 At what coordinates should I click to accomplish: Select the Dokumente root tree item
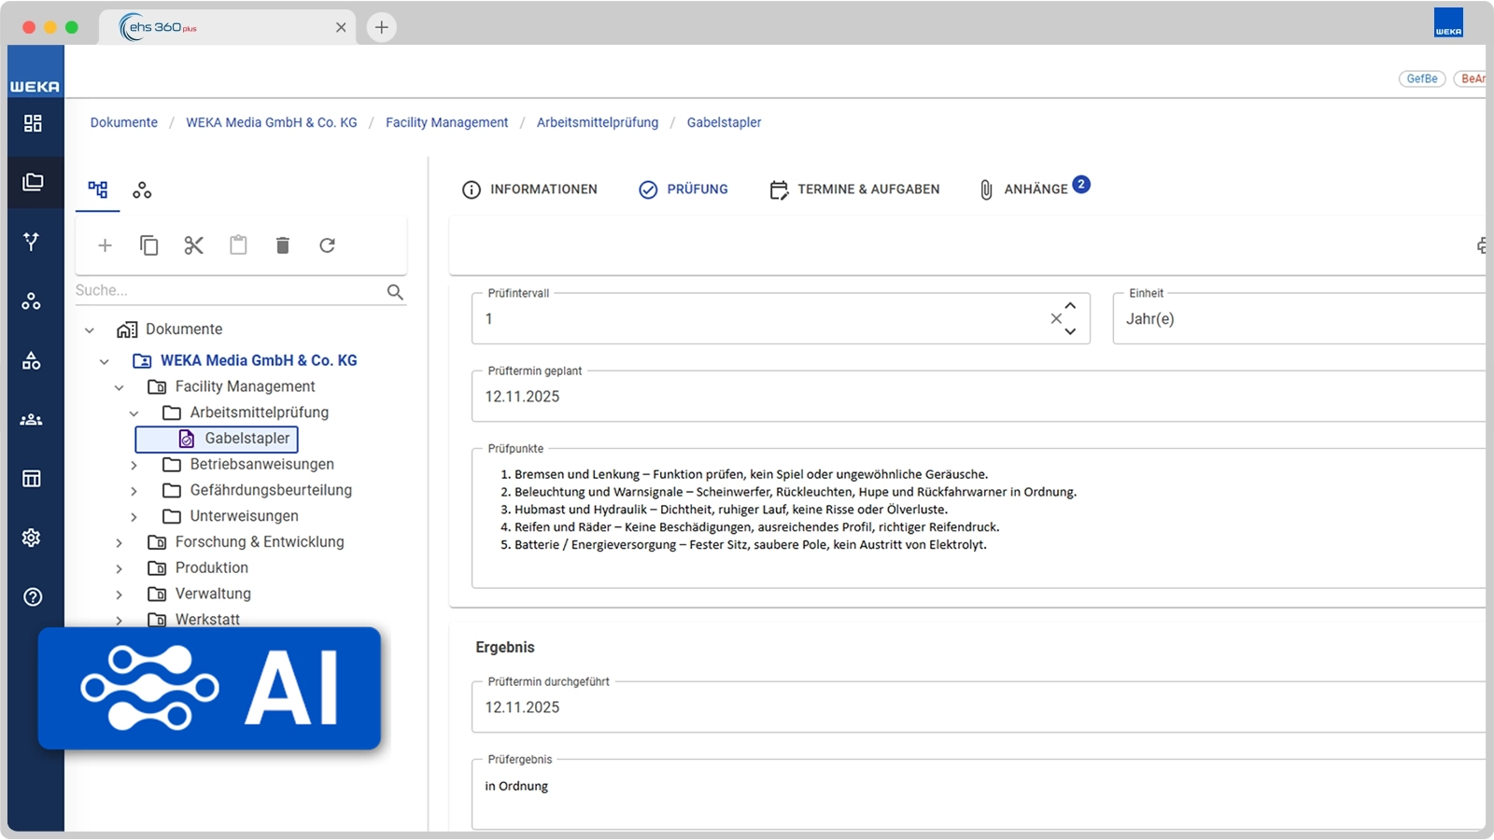pos(184,329)
